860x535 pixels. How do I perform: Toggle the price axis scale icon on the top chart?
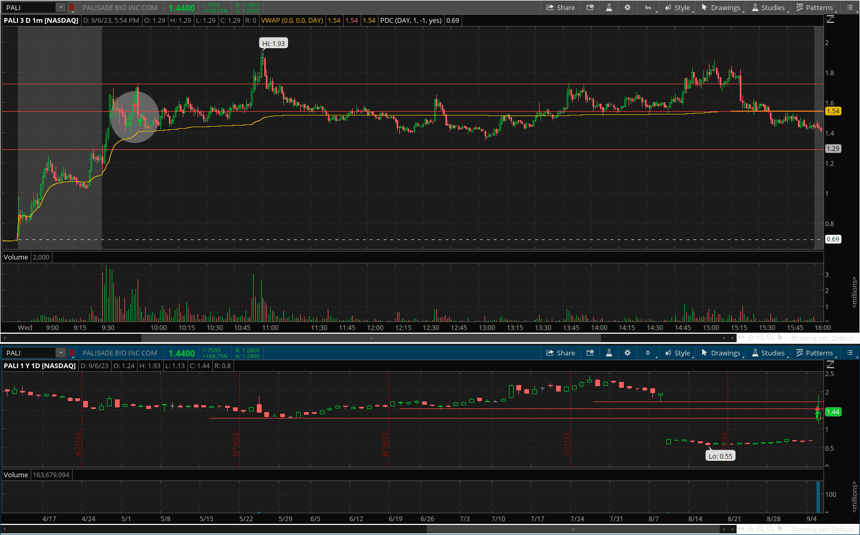[830, 19]
